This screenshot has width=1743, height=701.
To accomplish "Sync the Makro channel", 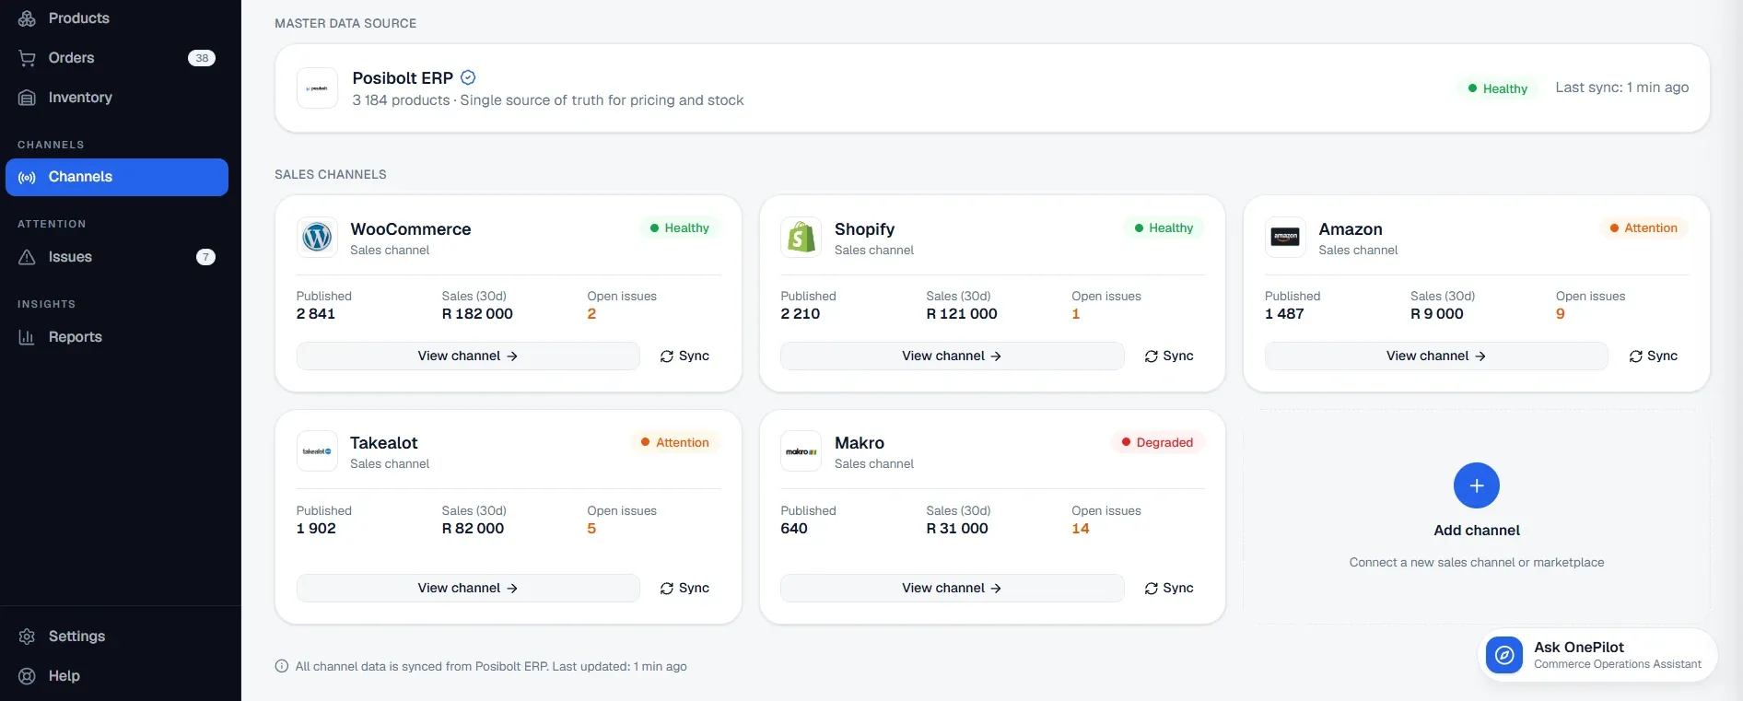I will [1169, 588].
